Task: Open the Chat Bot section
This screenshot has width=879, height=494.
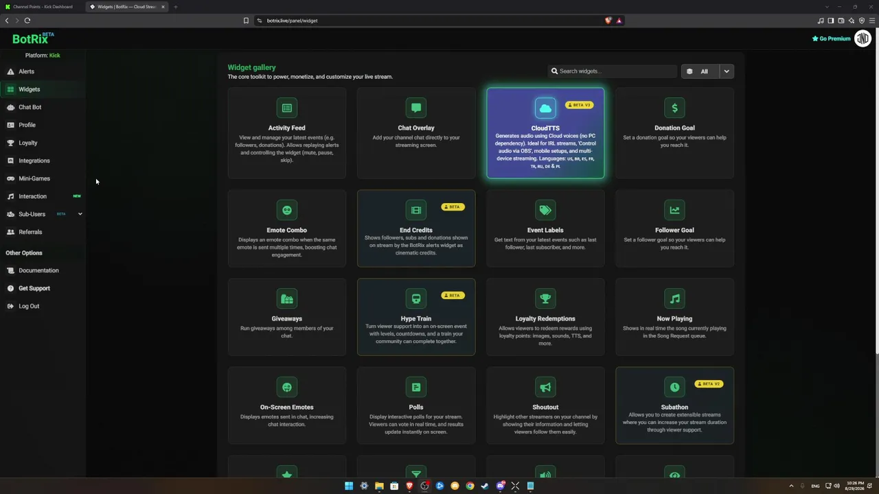Action: [30, 107]
